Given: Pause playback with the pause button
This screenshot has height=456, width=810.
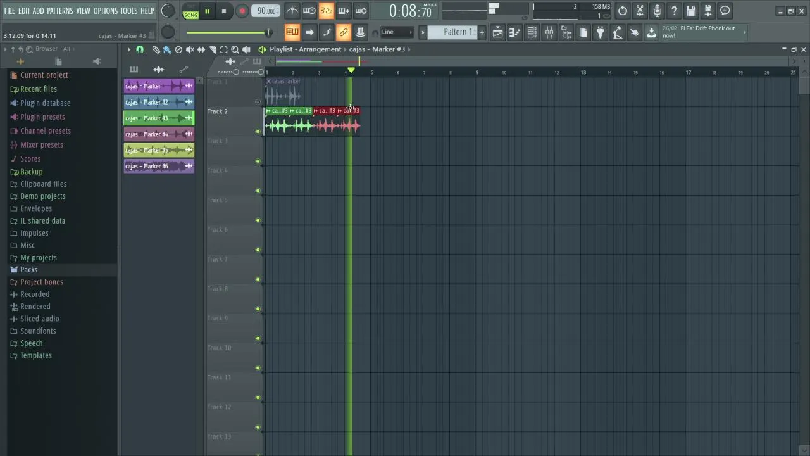Looking at the screenshot, I should coord(207,11).
